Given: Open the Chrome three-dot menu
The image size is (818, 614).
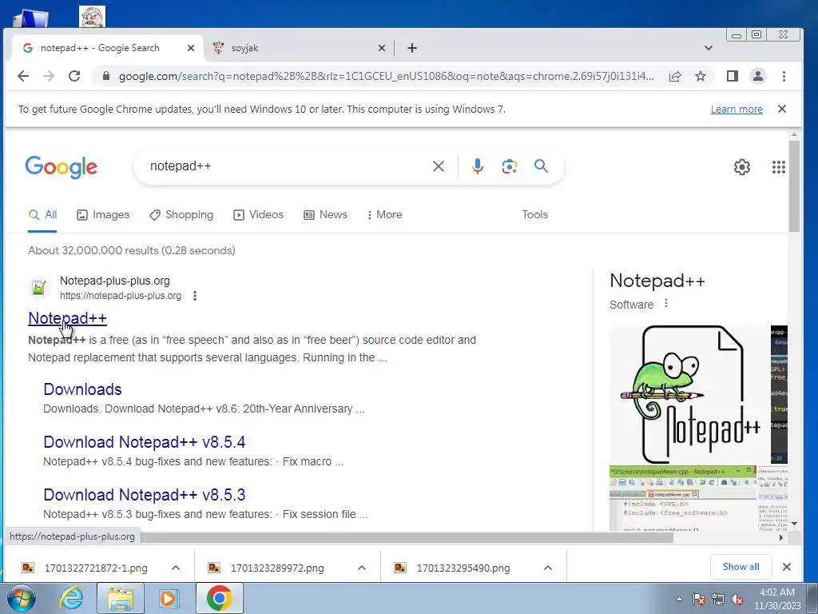Looking at the screenshot, I should pos(784,76).
